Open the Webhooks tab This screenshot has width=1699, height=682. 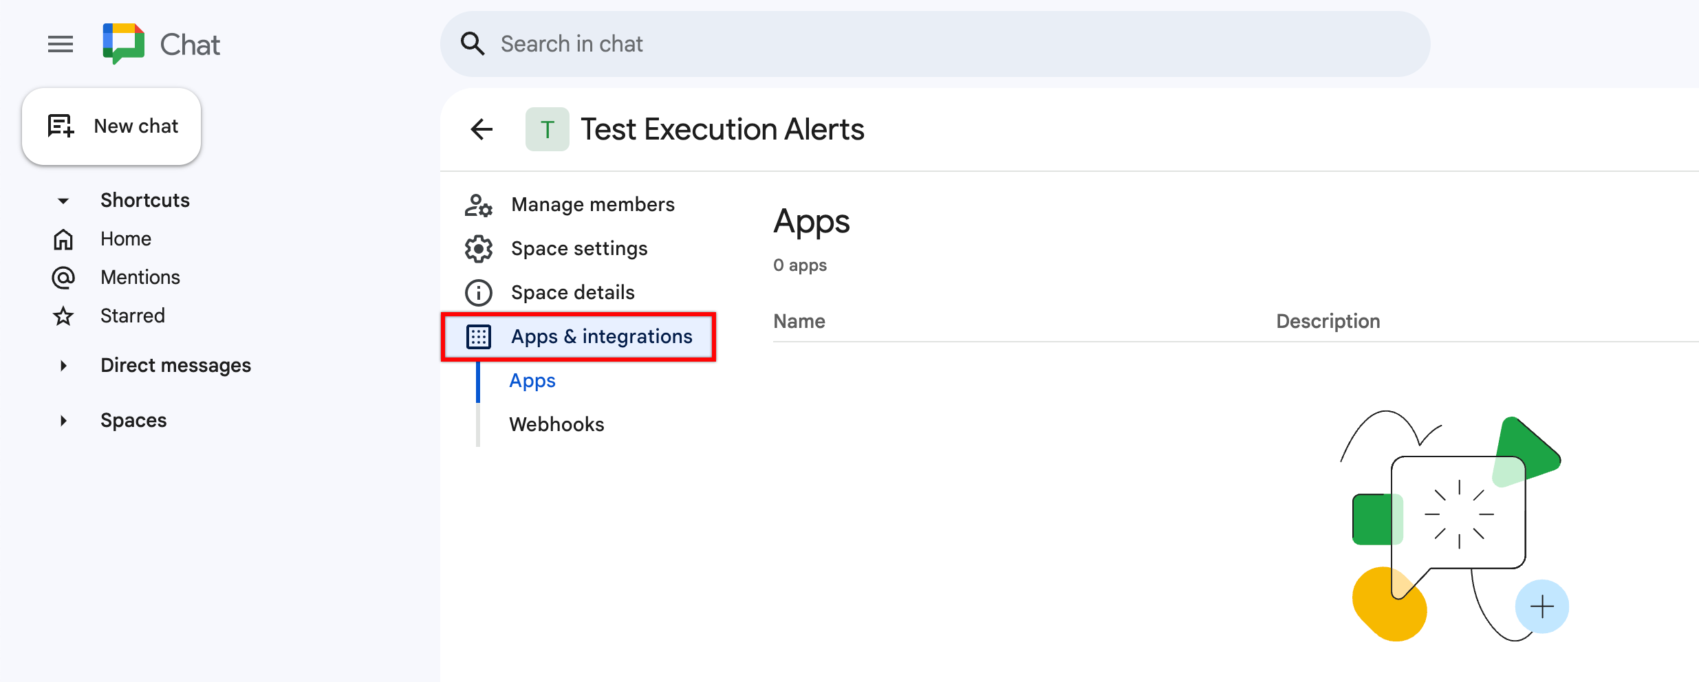click(x=556, y=424)
